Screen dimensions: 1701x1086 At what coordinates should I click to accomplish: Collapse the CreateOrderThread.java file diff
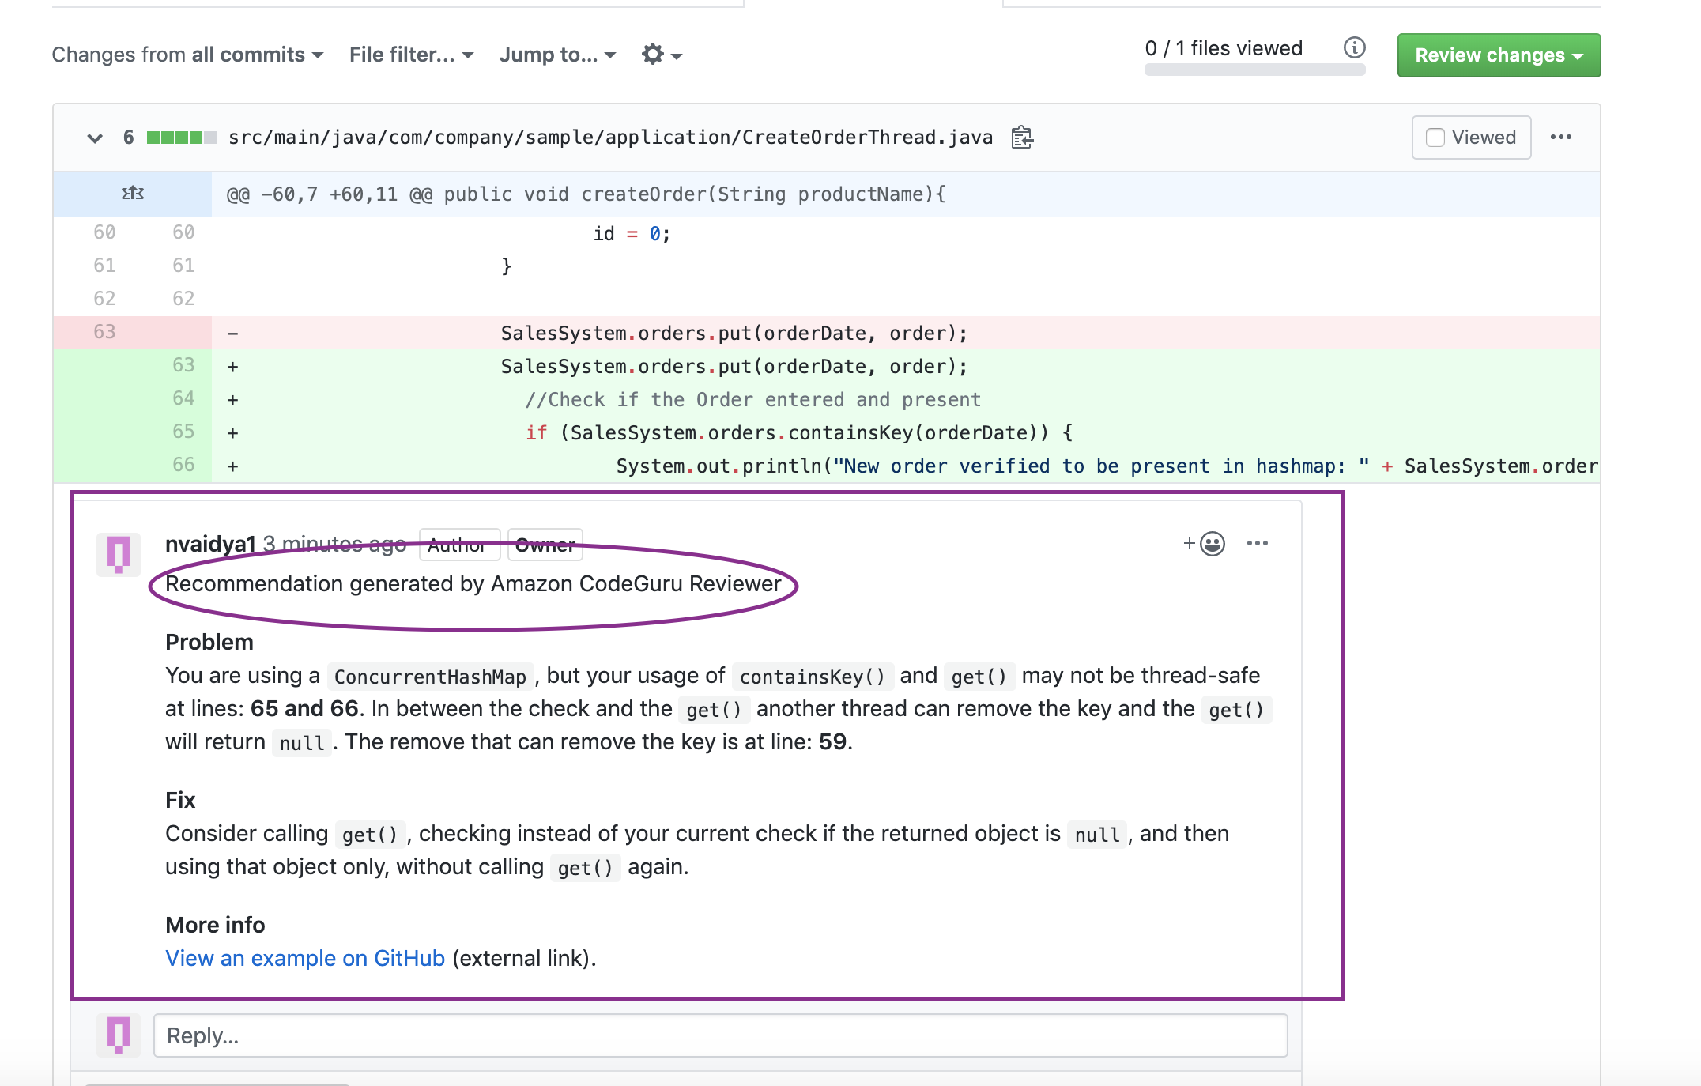pos(95,138)
